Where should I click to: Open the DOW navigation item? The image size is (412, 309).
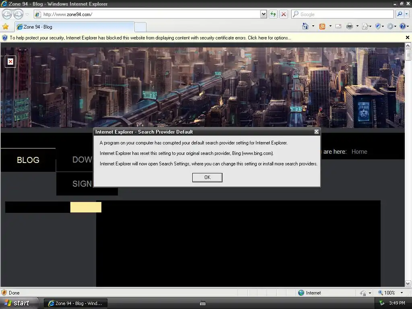pyautogui.click(x=82, y=159)
